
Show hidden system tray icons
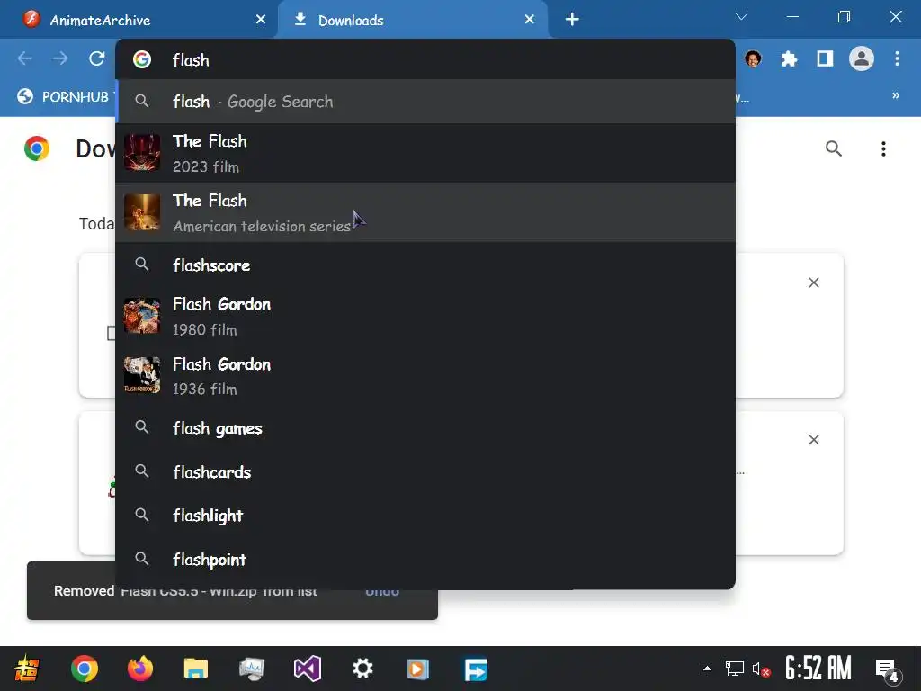click(x=707, y=669)
